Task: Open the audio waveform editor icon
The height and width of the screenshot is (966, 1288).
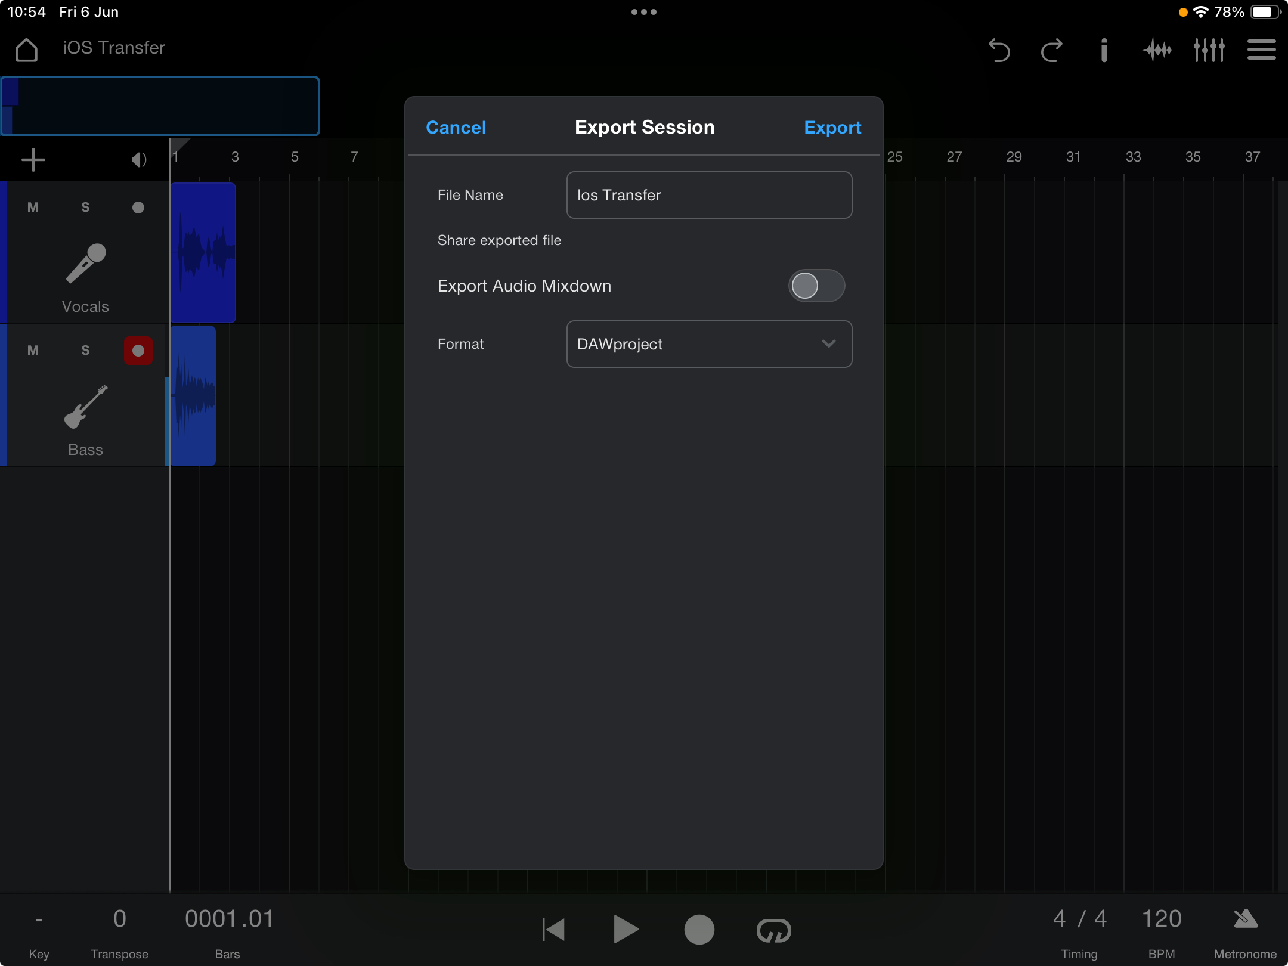Action: click(x=1157, y=50)
